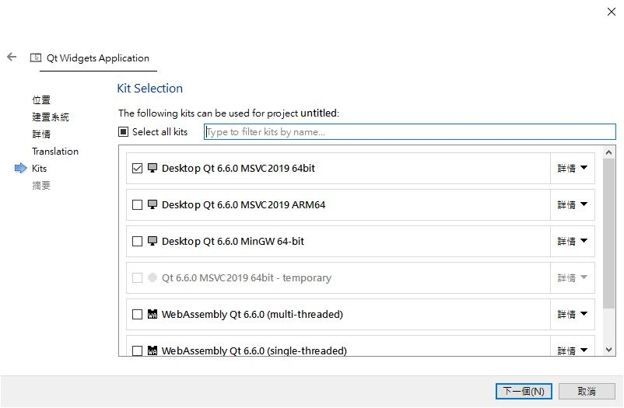The width and height of the screenshot is (624, 408).
Task: Uncheck Desktop Qt 6.6.0 MSVC2019 64bit kit
Action: (138, 169)
